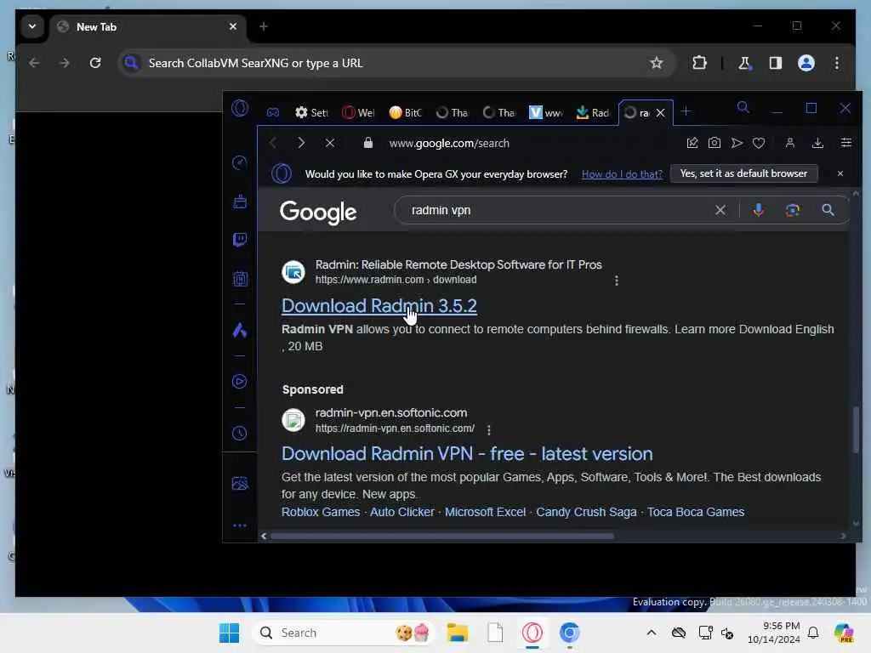Viewport: 871px width, 653px height.
Task: Open Player sidebar icon
Action: pyautogui.click(x=239, y=382)
